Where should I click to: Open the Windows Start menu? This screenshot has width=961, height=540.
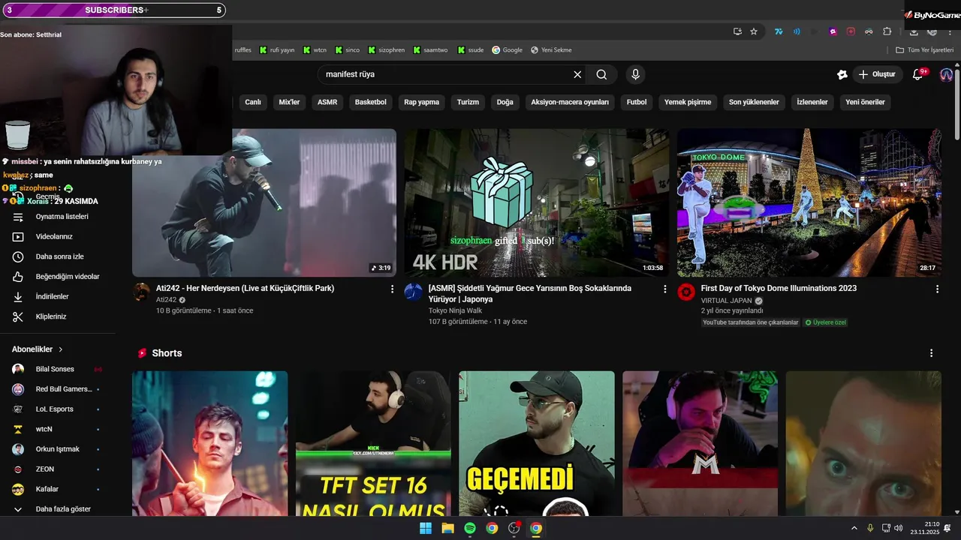(x=426, y=528)
